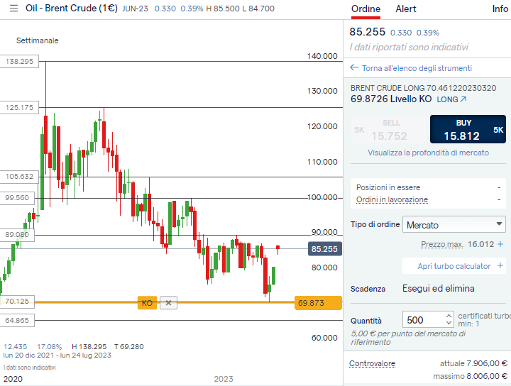The height and width of the screenshot is (386, 511).
Task: Click the plus icon next to Prezzo max.
Action: [x=500, y=244]
